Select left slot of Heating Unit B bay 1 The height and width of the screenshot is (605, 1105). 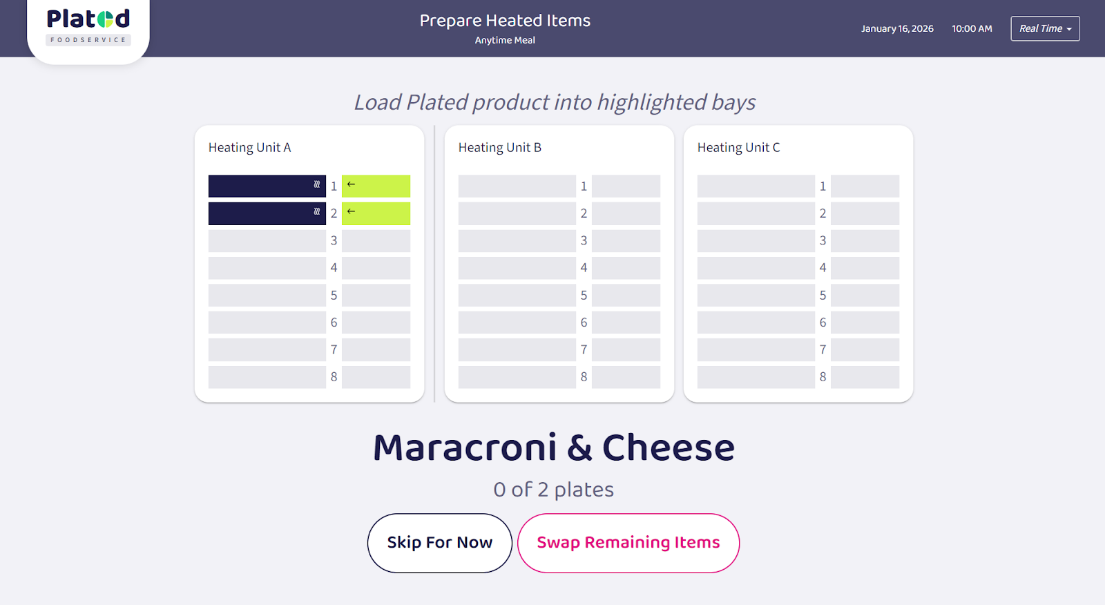(x=517, y=186)
